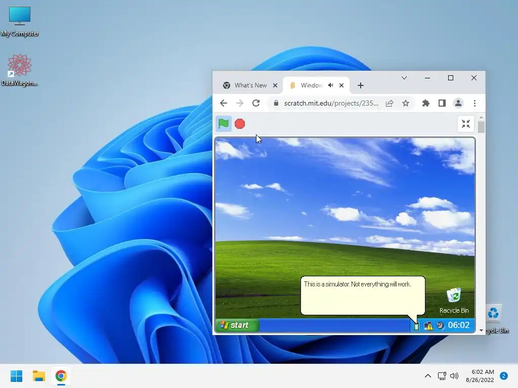Viewport: 518px width, 388px height.
Task: Share this page using share icon
Action: 390,103
